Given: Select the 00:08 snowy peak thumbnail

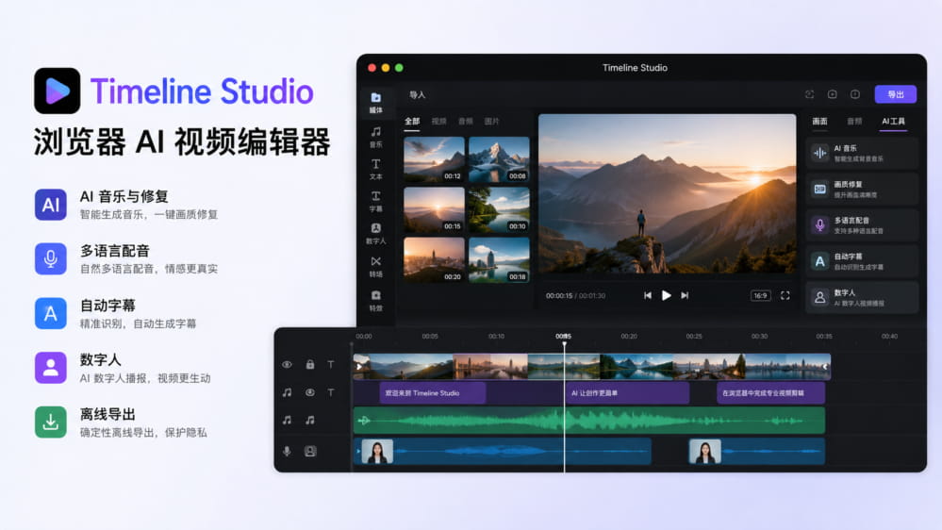Looking at the screenshot, I should pyautogui.click(x=499, y=159).
